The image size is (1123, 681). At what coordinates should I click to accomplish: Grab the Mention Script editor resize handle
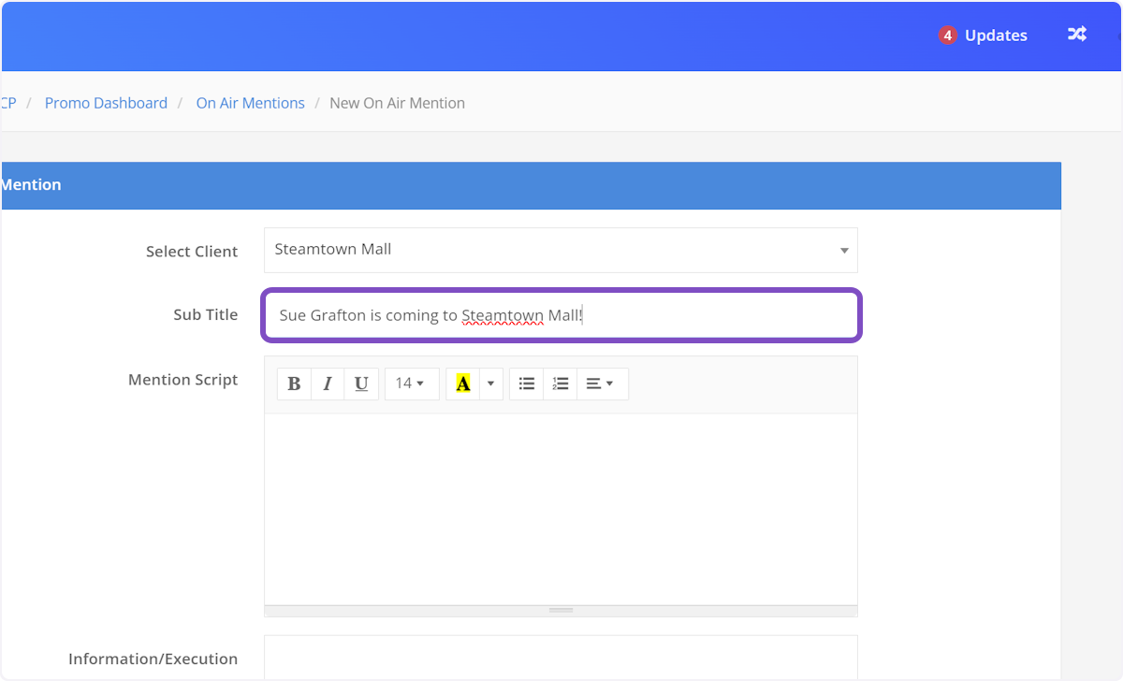click(561, 610)
